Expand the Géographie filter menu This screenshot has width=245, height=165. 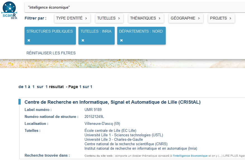coord(186,18)
